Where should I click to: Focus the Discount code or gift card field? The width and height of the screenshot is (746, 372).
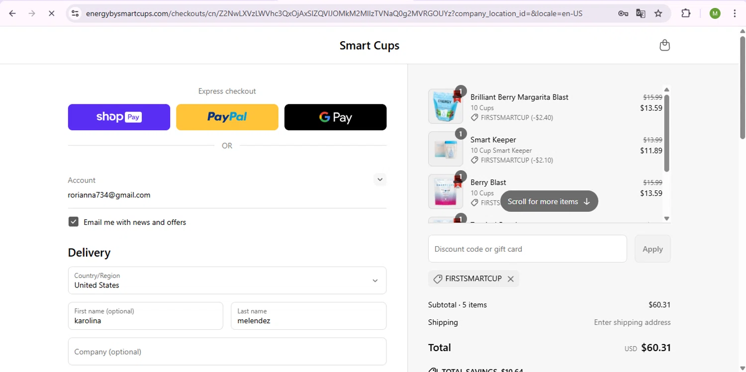coord(527,249)
